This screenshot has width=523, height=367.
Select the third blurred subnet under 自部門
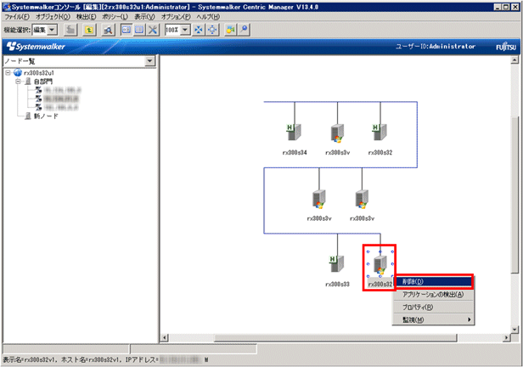click(60, 107)
